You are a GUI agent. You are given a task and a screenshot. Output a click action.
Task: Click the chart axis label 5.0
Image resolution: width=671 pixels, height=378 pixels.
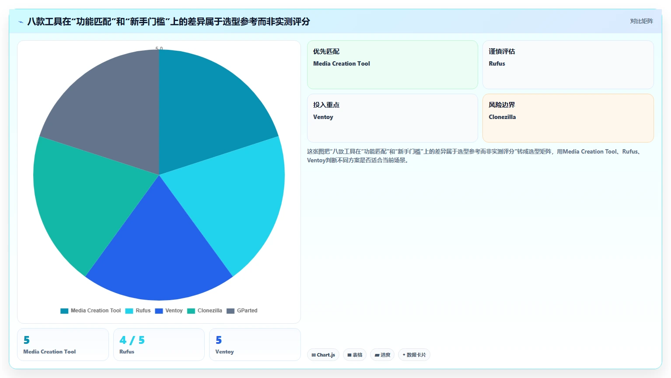tap(159, 49)
